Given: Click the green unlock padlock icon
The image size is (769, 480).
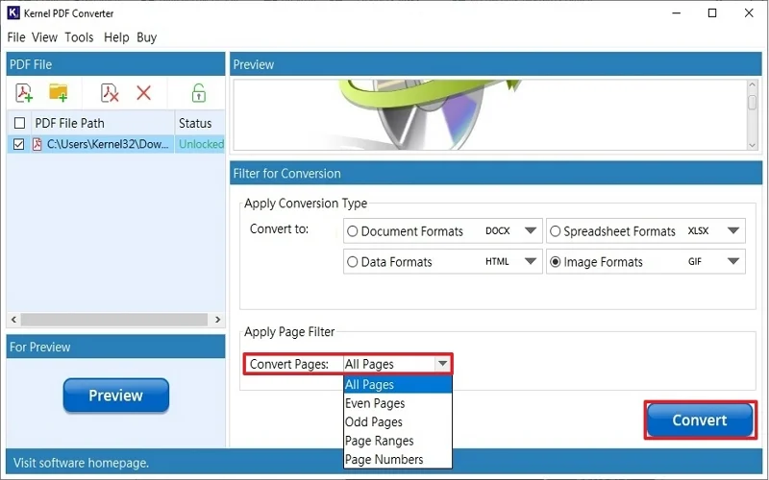Looking at the screenshot, I should 199,92.
